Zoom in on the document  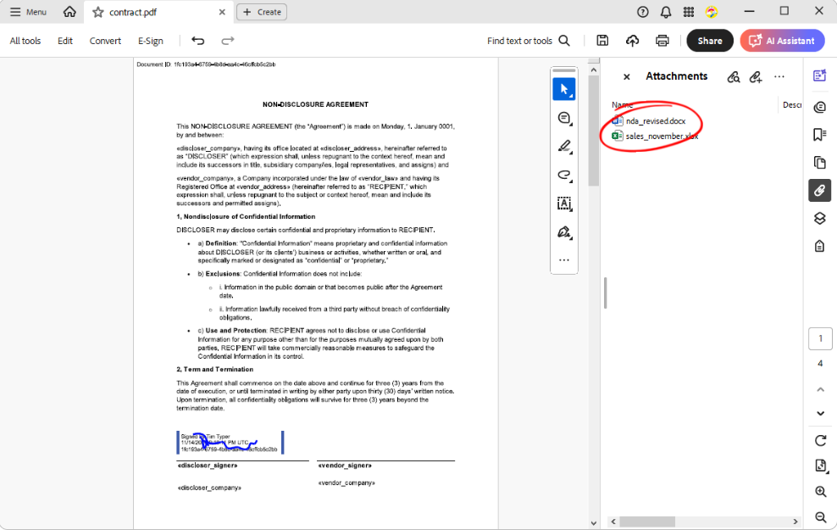[x=820, y=492]
